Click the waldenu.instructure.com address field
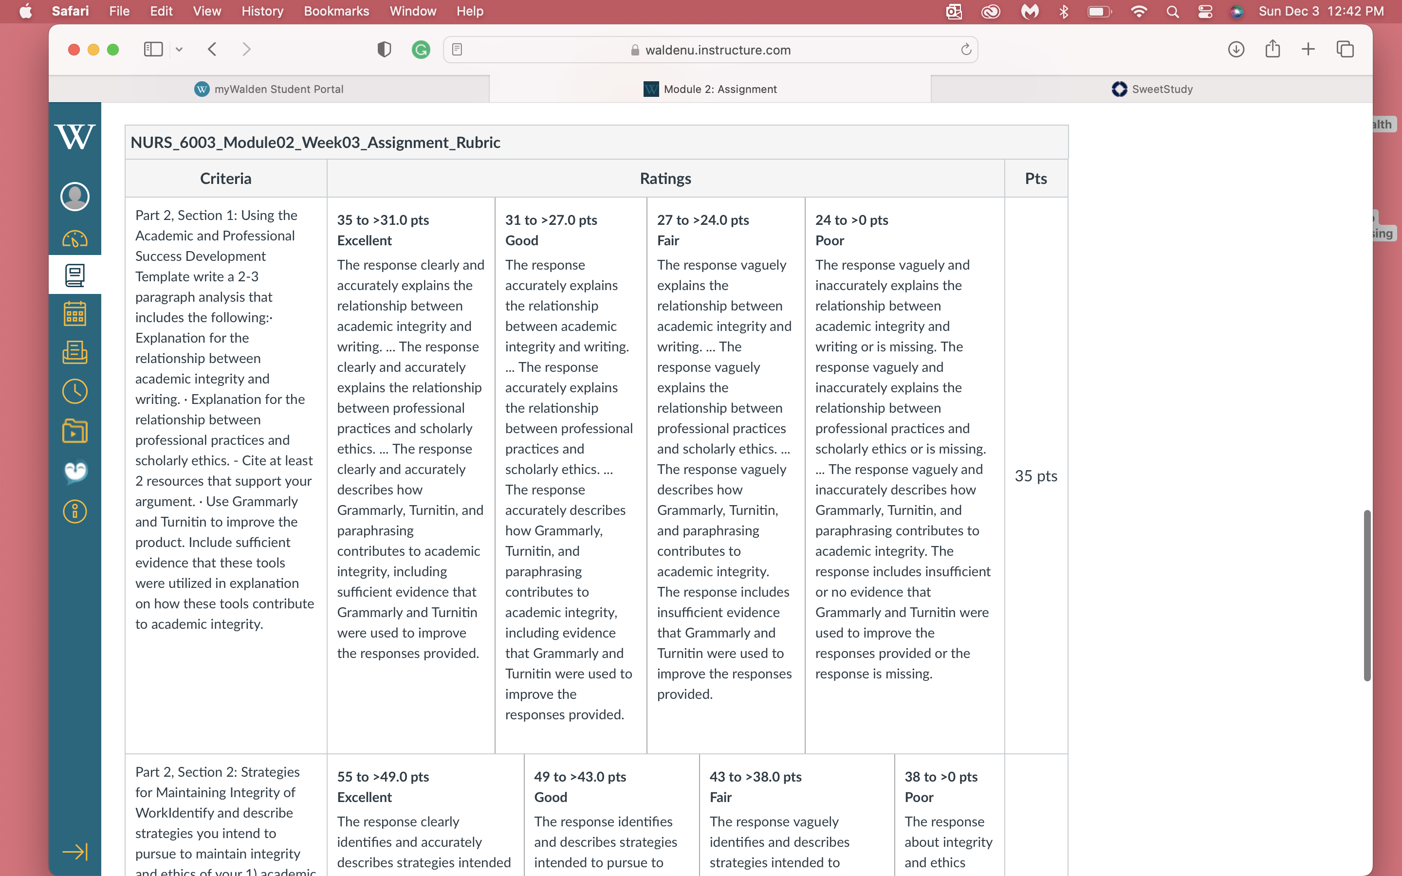 pos(710,50)
